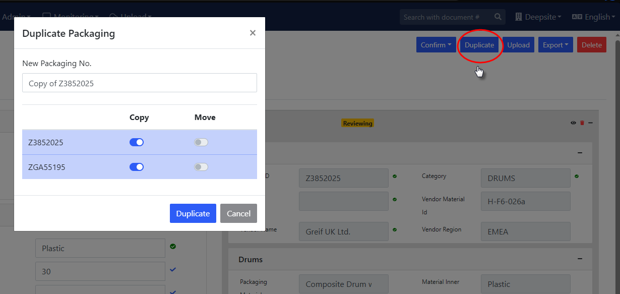This screenshot has height=294, width=620.
Task: Click the search magnifier icon
Action: 498,17
